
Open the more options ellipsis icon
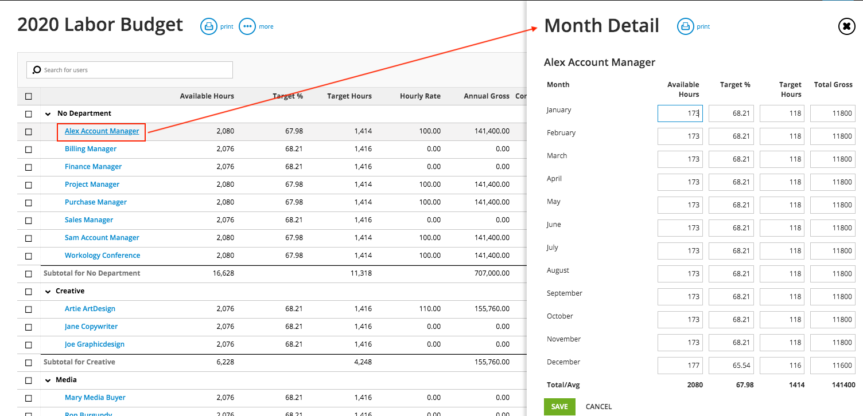(x=247, y=26)
